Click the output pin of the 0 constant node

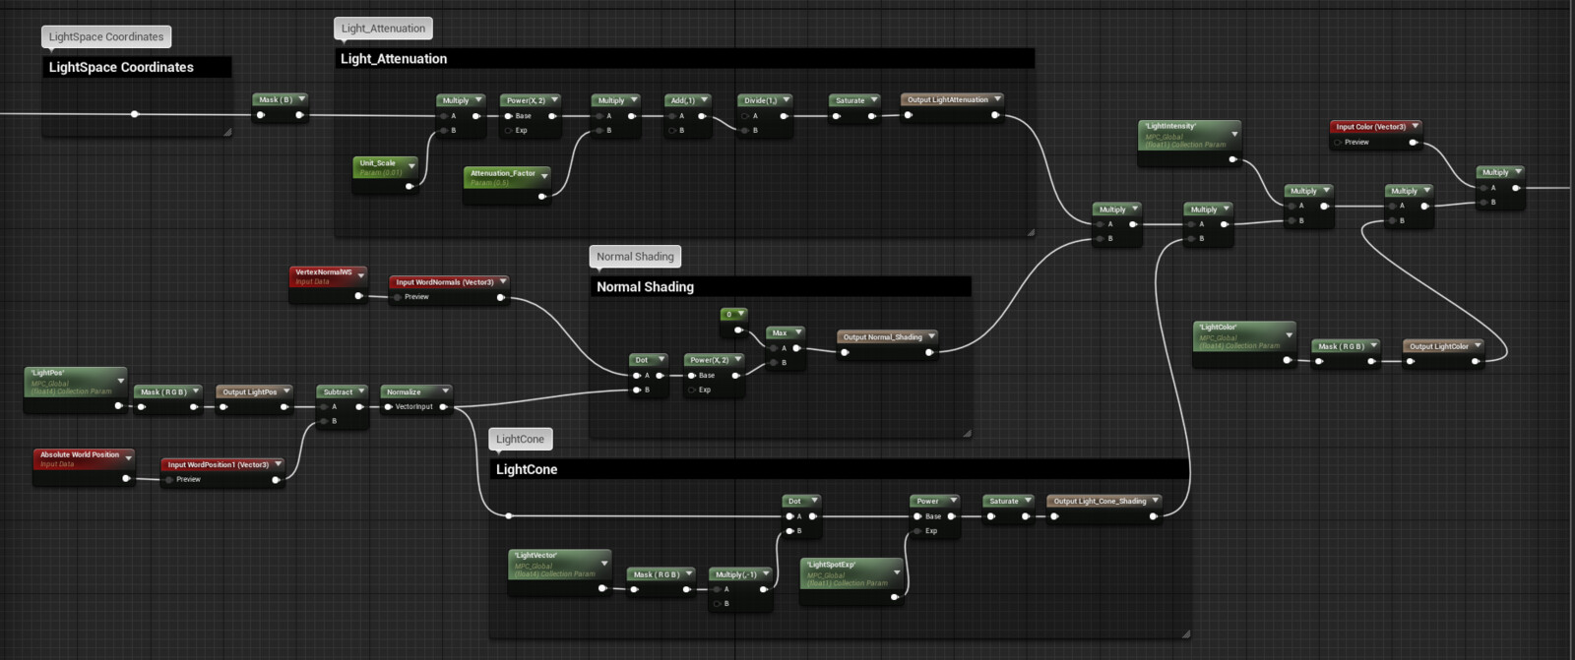tap(738, 330)
